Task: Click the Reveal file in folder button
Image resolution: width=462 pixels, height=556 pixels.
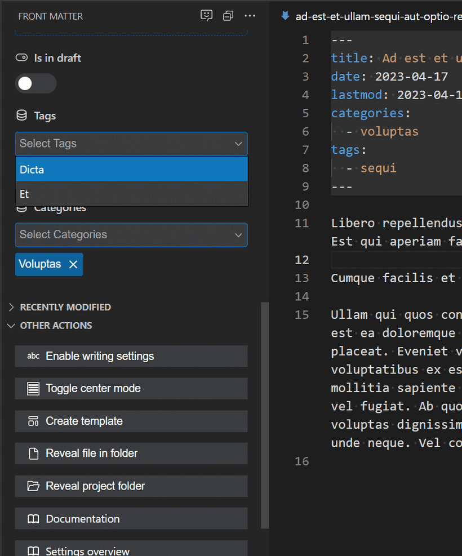Action: click(131, 453)
